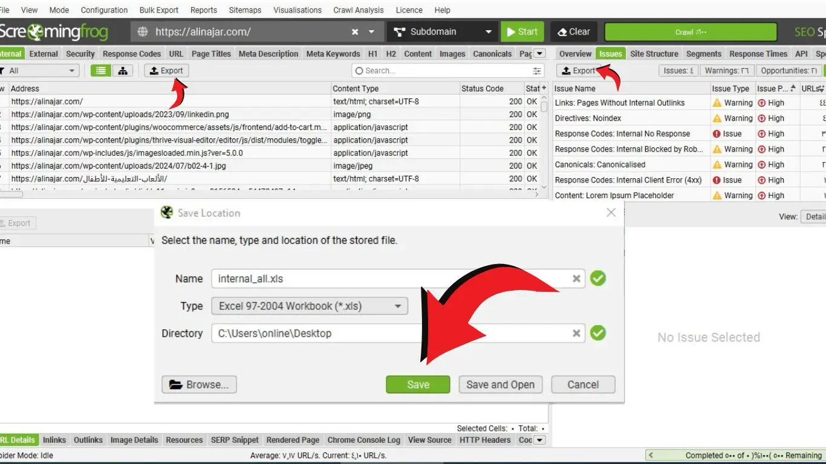Screen dimensions: 826x464
Task: Switch to tree structure view icon
Action: [123, 71]
